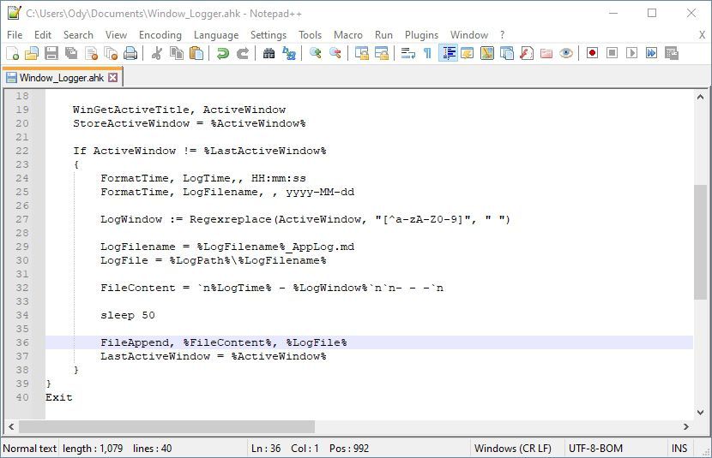Play back the recorded macro icon
712x458 pixels.
(x=631, y=53)
